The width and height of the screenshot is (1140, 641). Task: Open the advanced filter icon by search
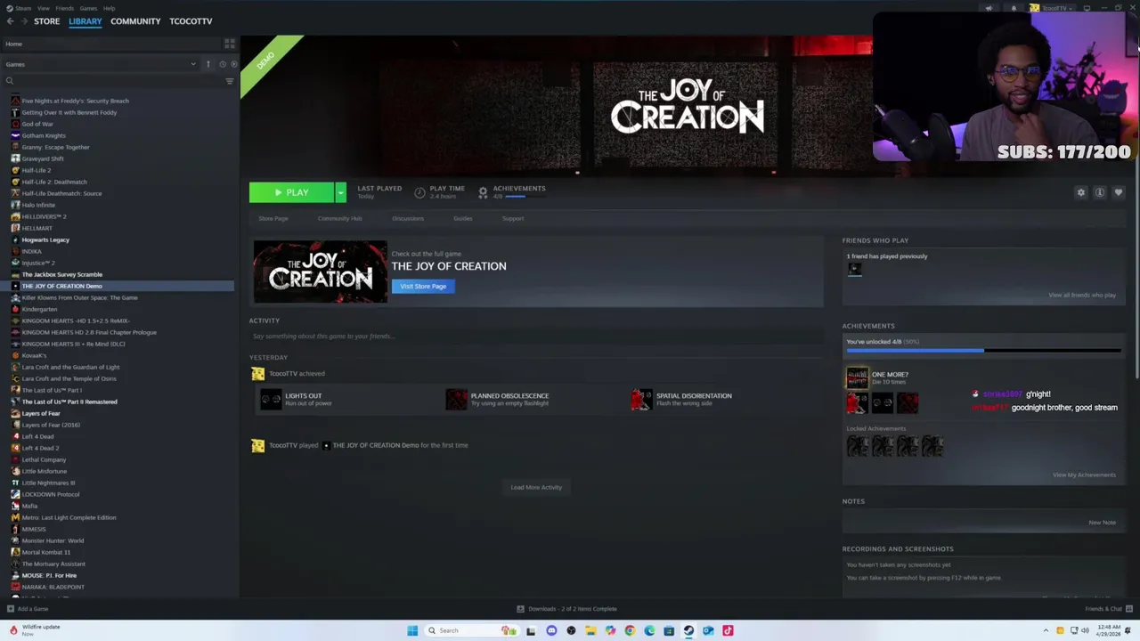click(x=230, y=81)
